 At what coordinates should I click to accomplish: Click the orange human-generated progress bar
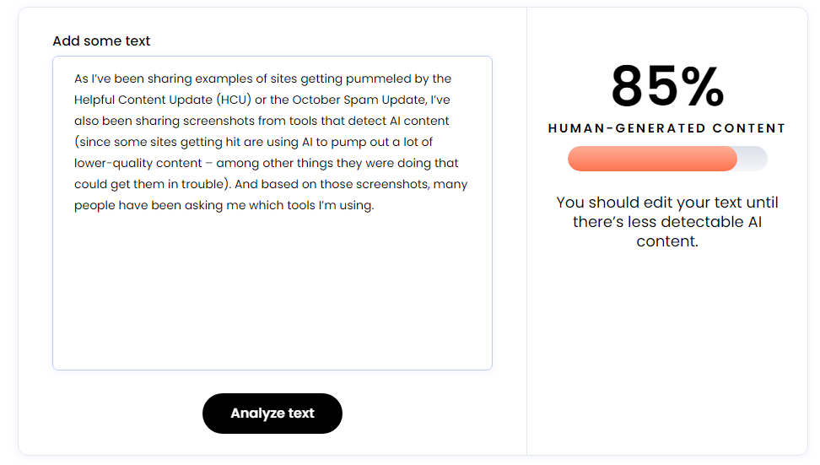pyautogui.click(x=652, y=159)
